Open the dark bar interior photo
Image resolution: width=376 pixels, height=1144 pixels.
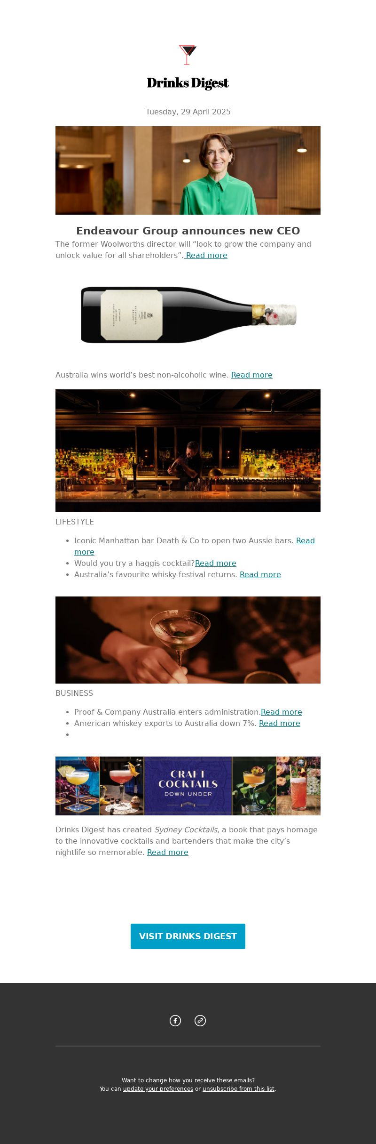(188, 451)
